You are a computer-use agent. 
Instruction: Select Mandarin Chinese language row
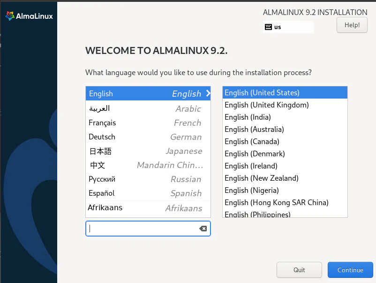pyautogui.click(x=148, y=165)
